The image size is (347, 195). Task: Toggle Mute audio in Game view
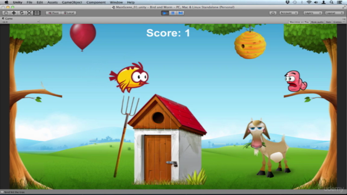point(317,22)
